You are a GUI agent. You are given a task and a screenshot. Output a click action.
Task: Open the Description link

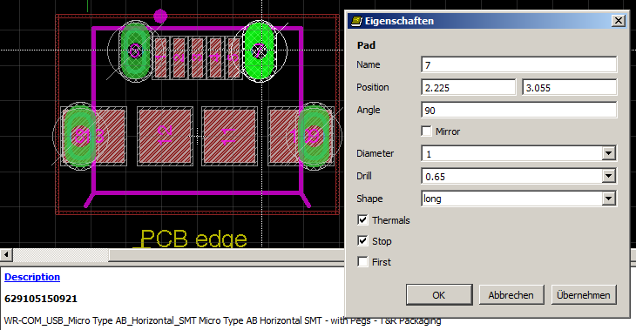coord(32,277)
